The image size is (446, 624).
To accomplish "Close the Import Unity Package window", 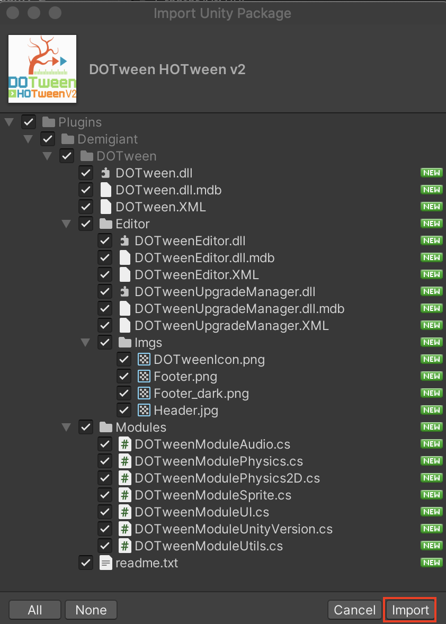I will (13, 13).
